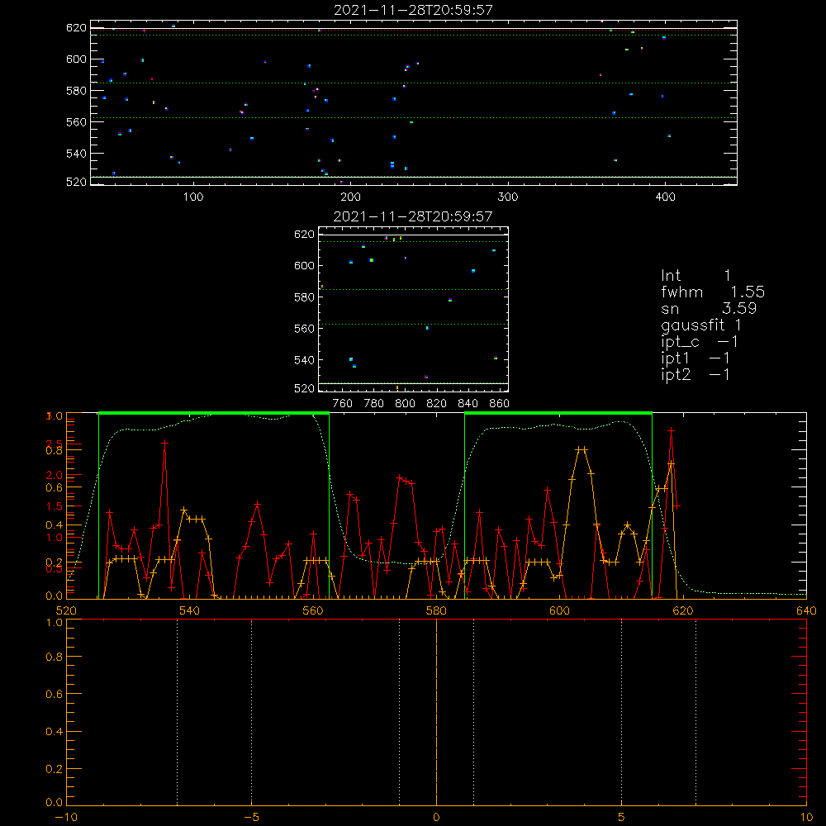This screenshot has height=826, width=826.
Task: Click the 'sn 3.59' readout
Action: tap(709, 308)
